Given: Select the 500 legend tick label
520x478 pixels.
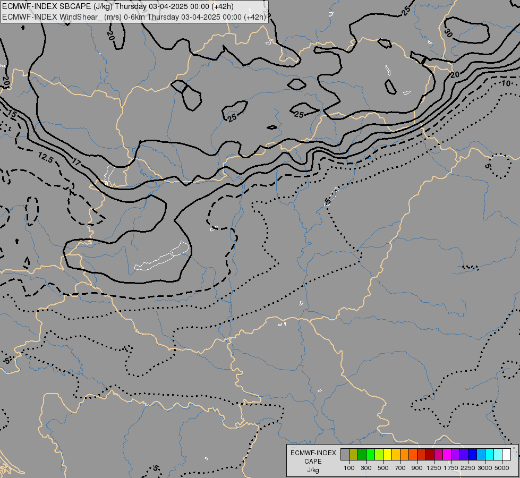Looking at the screenshot, I should click(383, 468).
